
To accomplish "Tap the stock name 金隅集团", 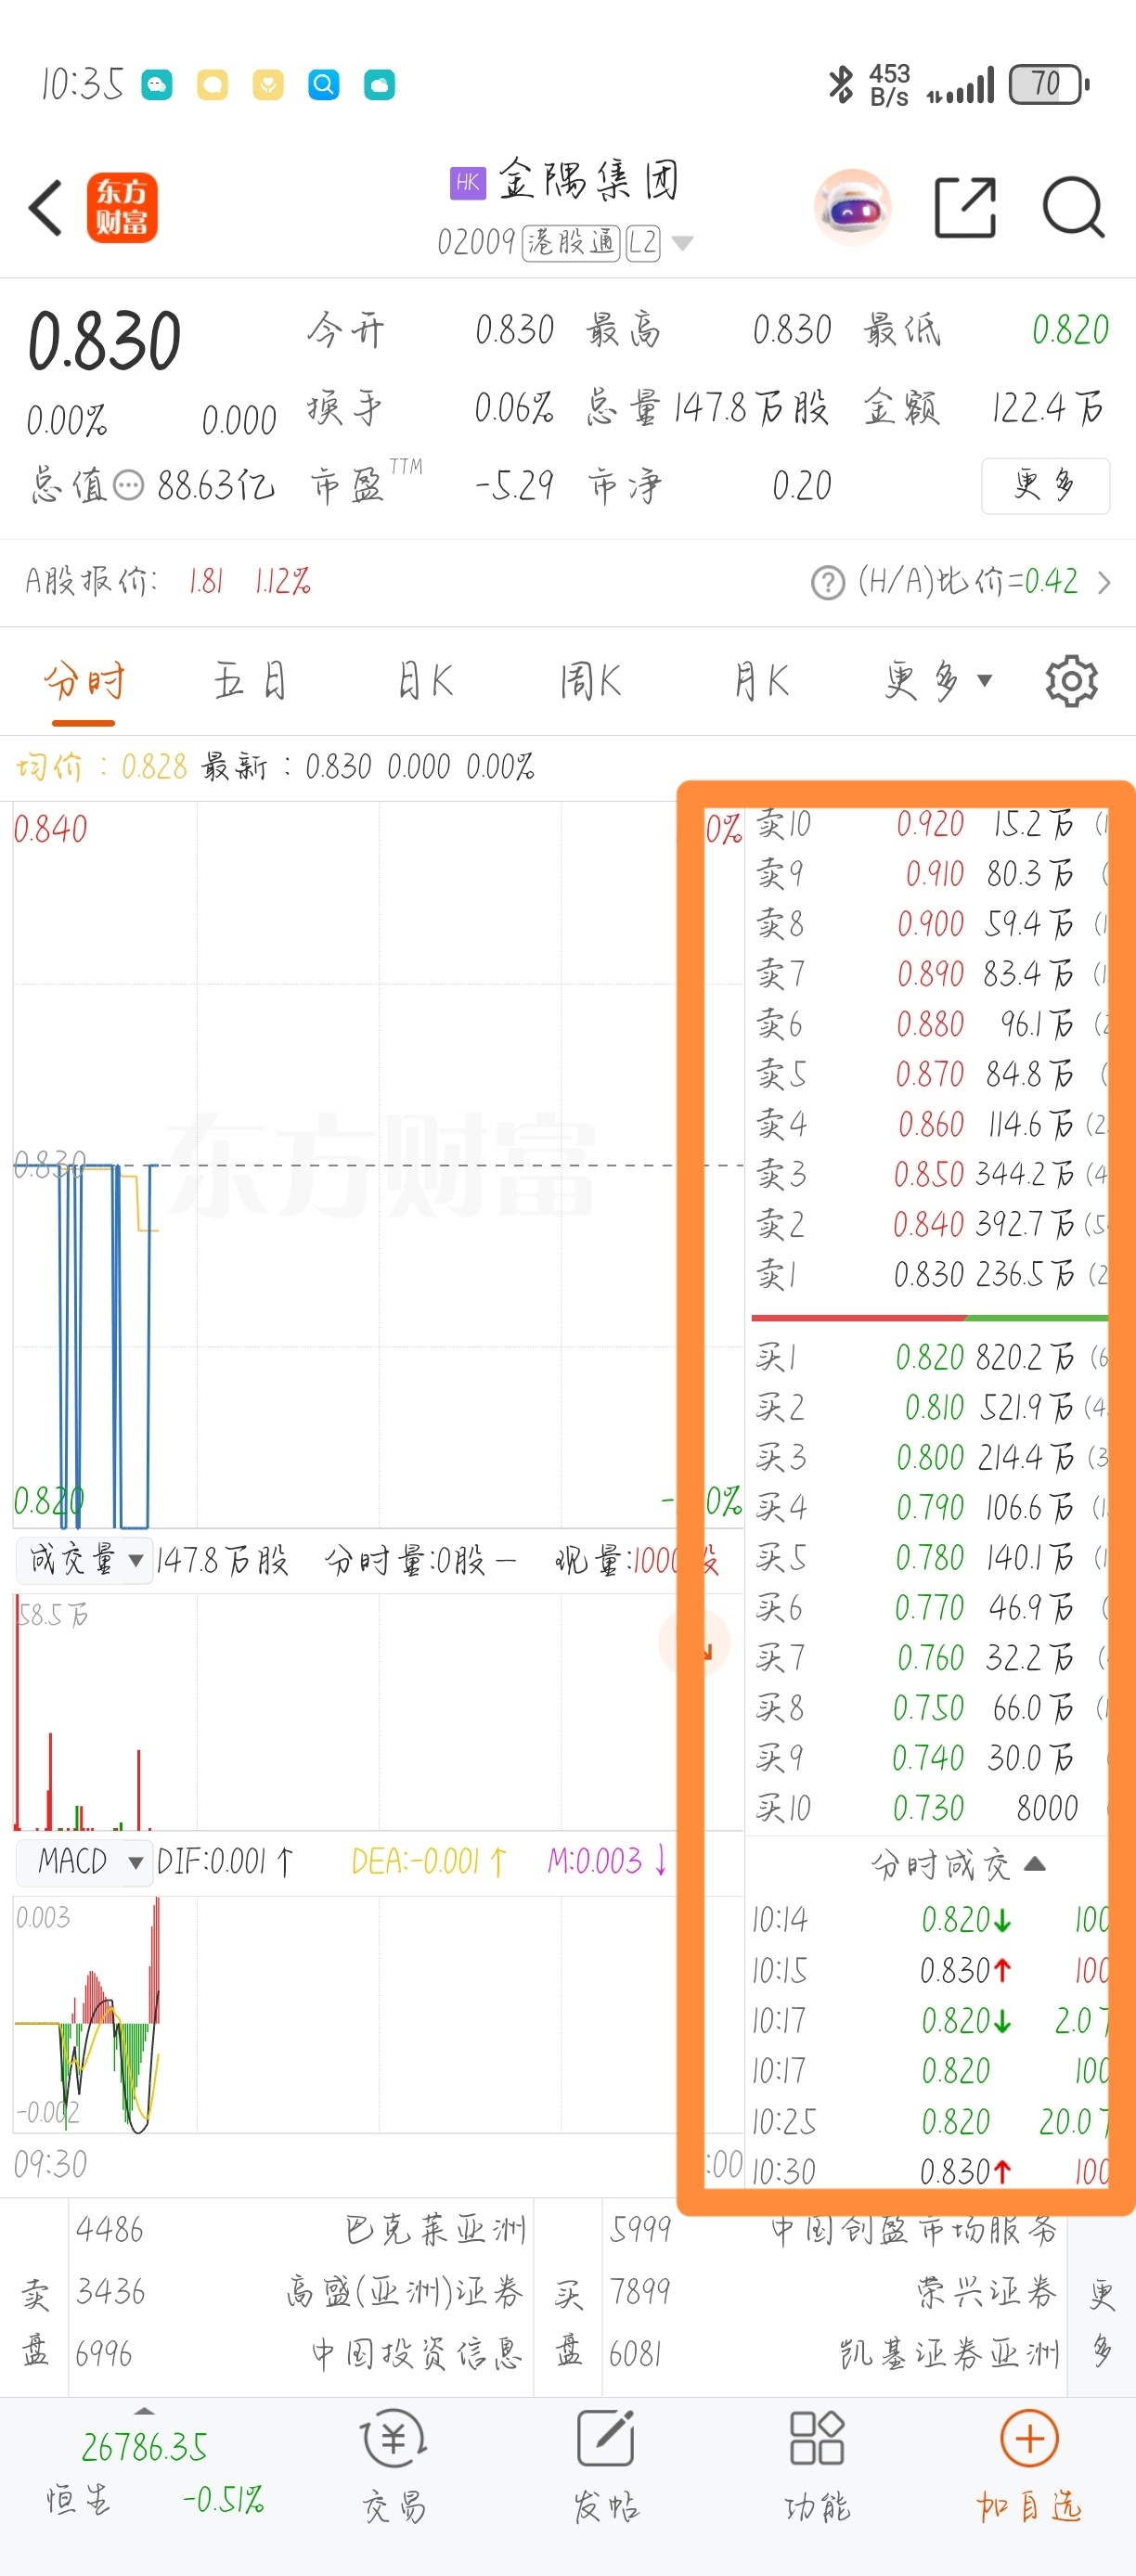I will point(589,182).
